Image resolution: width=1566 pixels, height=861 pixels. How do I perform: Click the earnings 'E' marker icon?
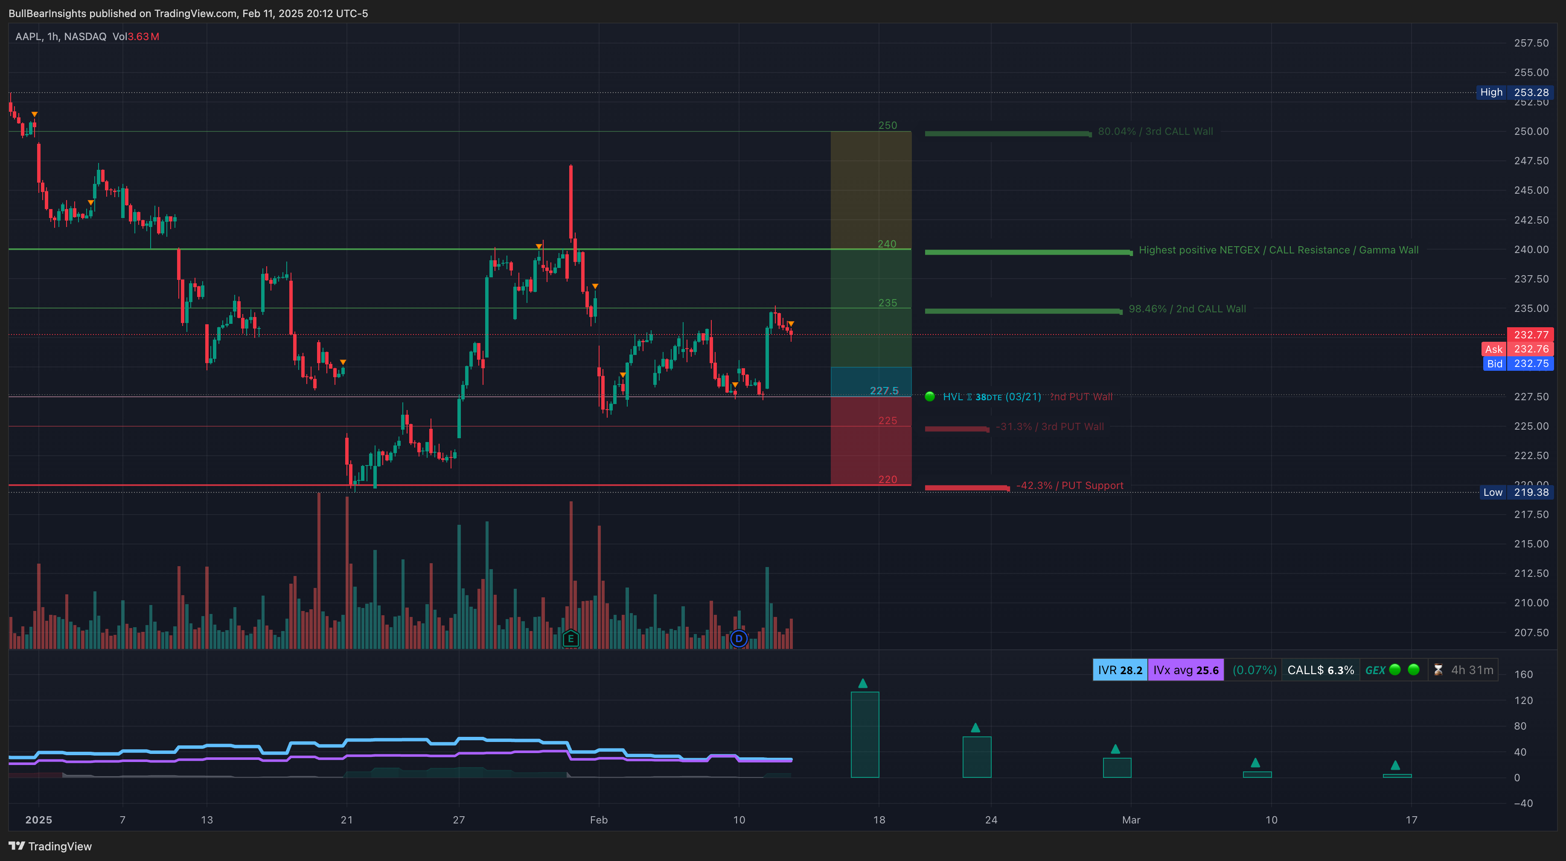click(x=570, y=638)
